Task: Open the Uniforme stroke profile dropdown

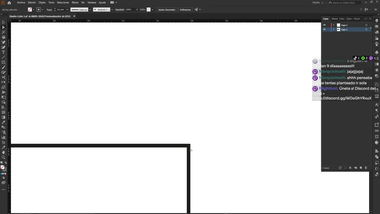Action: (90, 10)
